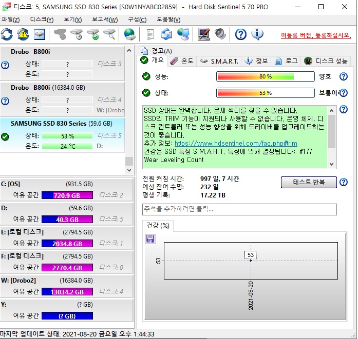Select the W: [Drobo2] partition
The height and width of the screenshot is (339, 358).
(66, 286)
